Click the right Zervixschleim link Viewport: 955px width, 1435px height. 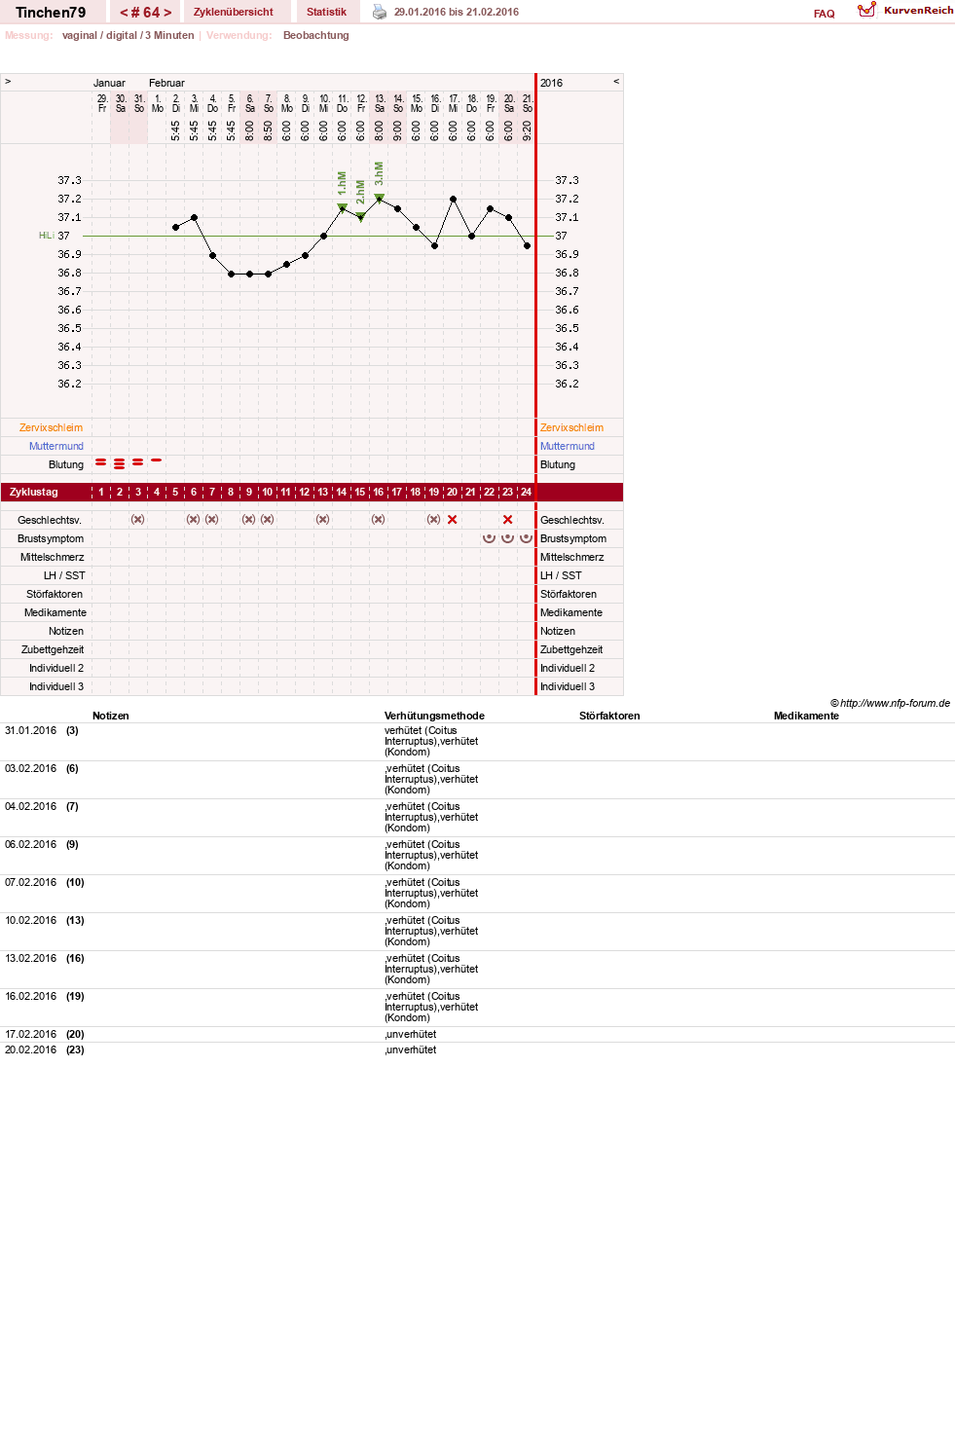click(x=571, y=427)
